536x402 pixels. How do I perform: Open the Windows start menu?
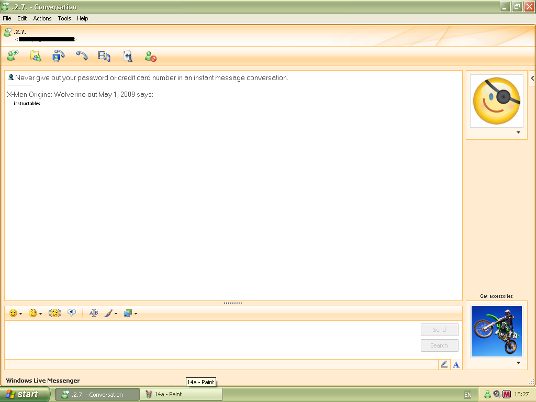[x=25, y=394]
